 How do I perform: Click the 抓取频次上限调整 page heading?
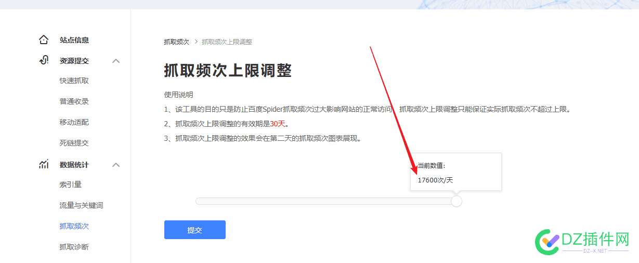coord(228,71)
